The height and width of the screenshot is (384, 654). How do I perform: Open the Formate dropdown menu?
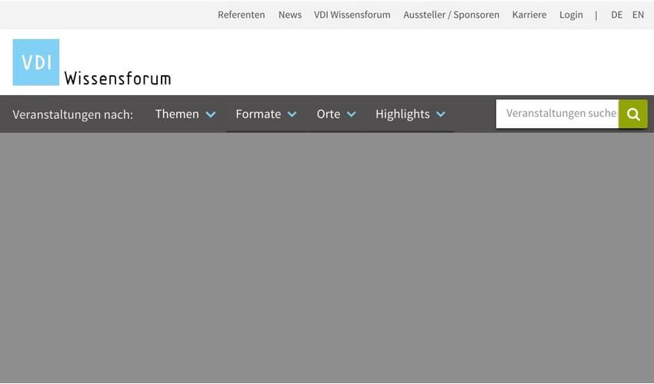point(259,114)
